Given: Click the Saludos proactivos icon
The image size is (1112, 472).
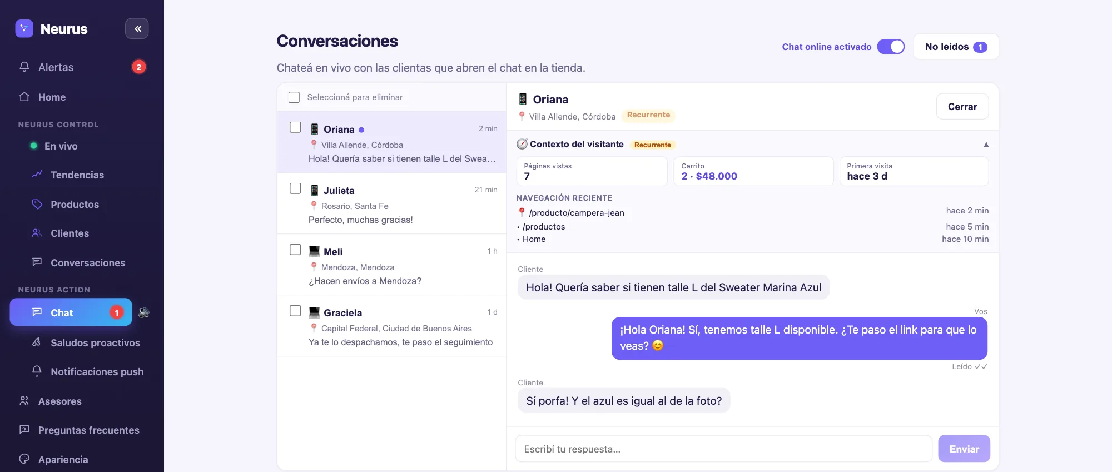Looking at the screenshot, I should pos(37,342).
